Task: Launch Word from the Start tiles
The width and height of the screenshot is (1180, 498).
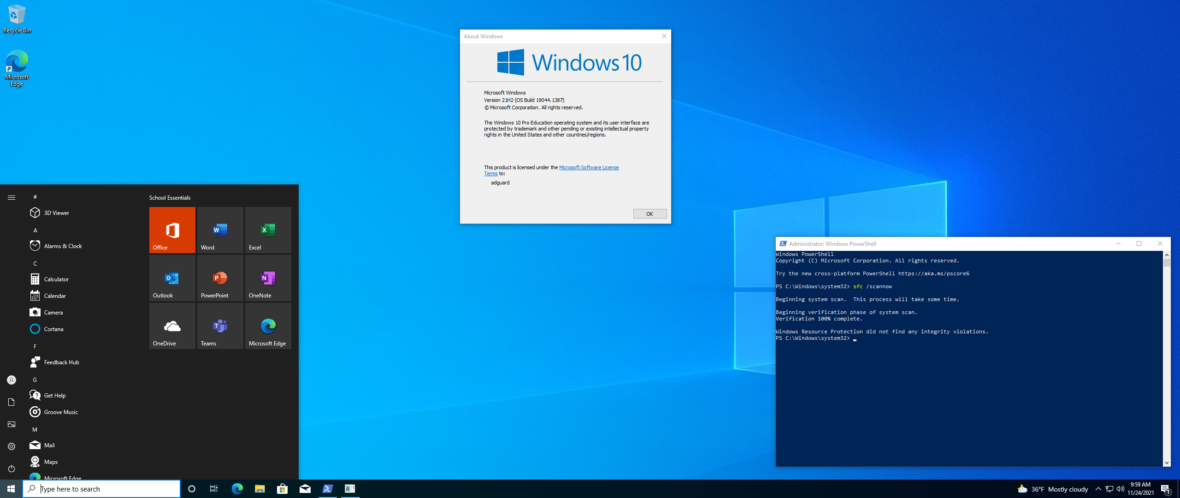Action: coord(220,230)
